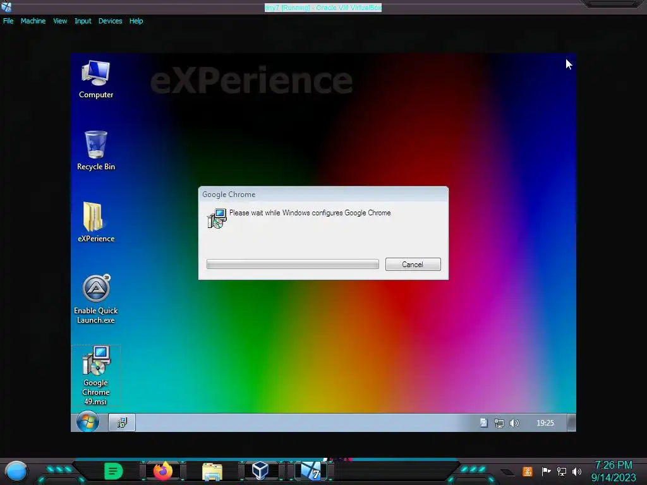This screenshot has width=647, height=485.
Task: Click host Action Center flag icon
Action: point(546,471)
